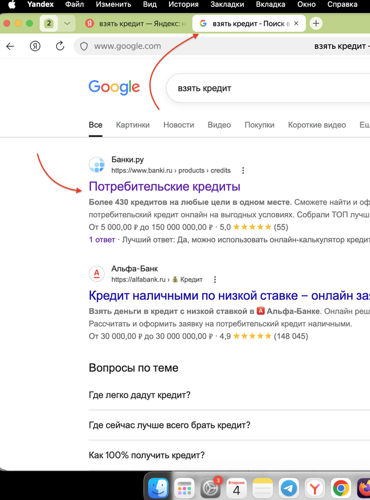Screen dimensions: 370x500
Task: Open more options for Банки.ру result
Action: pos(243,171)
